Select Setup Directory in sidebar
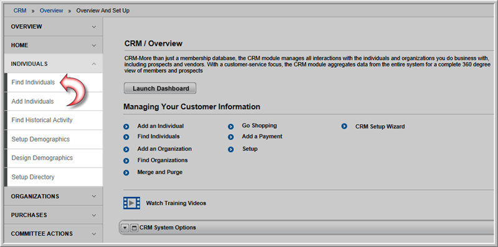 click(x=54, y=177)
